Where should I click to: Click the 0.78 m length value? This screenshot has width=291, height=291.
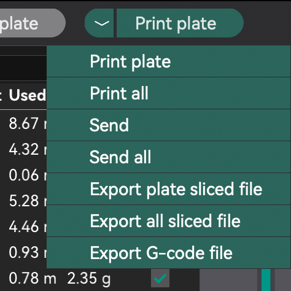(x=33, y=278)
